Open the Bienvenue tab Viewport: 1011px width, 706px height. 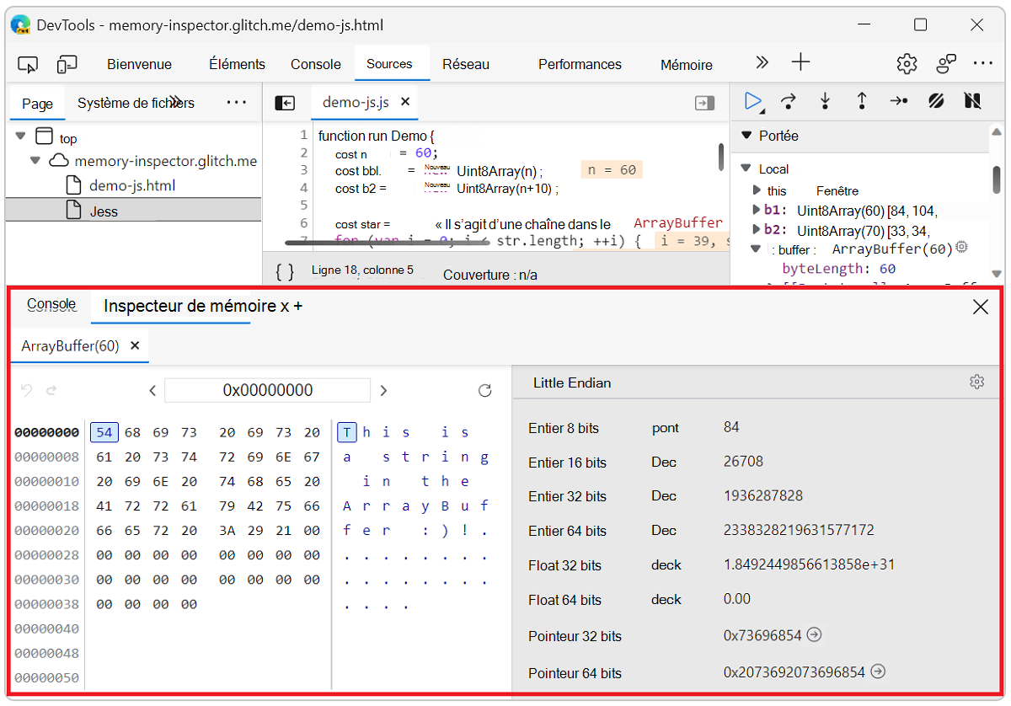(x=139, y=64)
